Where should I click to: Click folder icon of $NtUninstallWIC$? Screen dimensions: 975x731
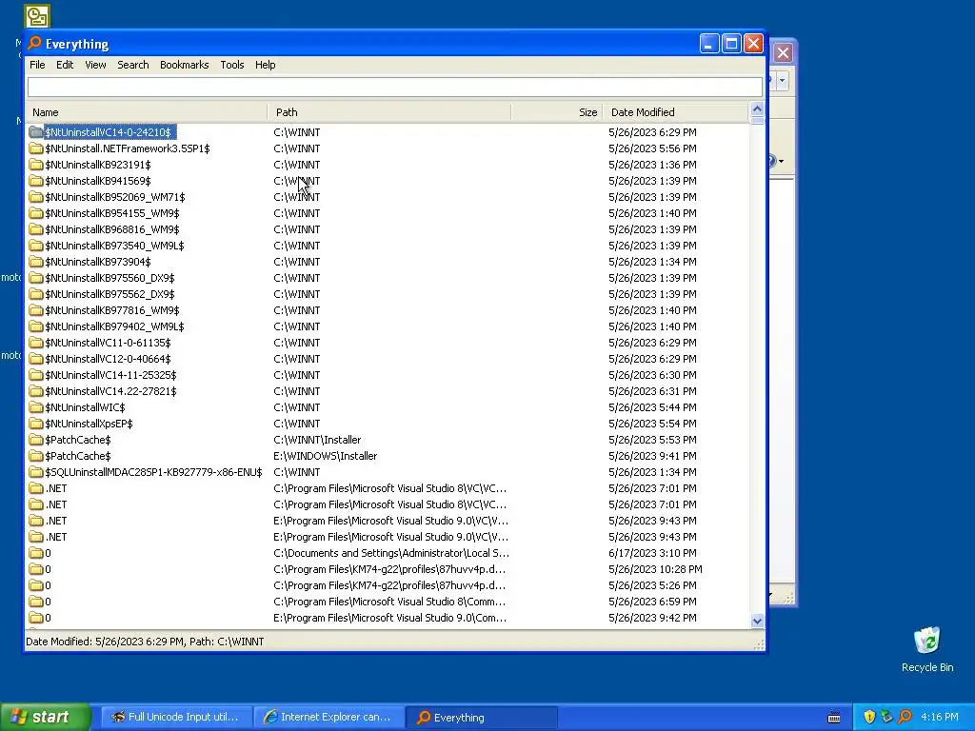click(36, 407)
